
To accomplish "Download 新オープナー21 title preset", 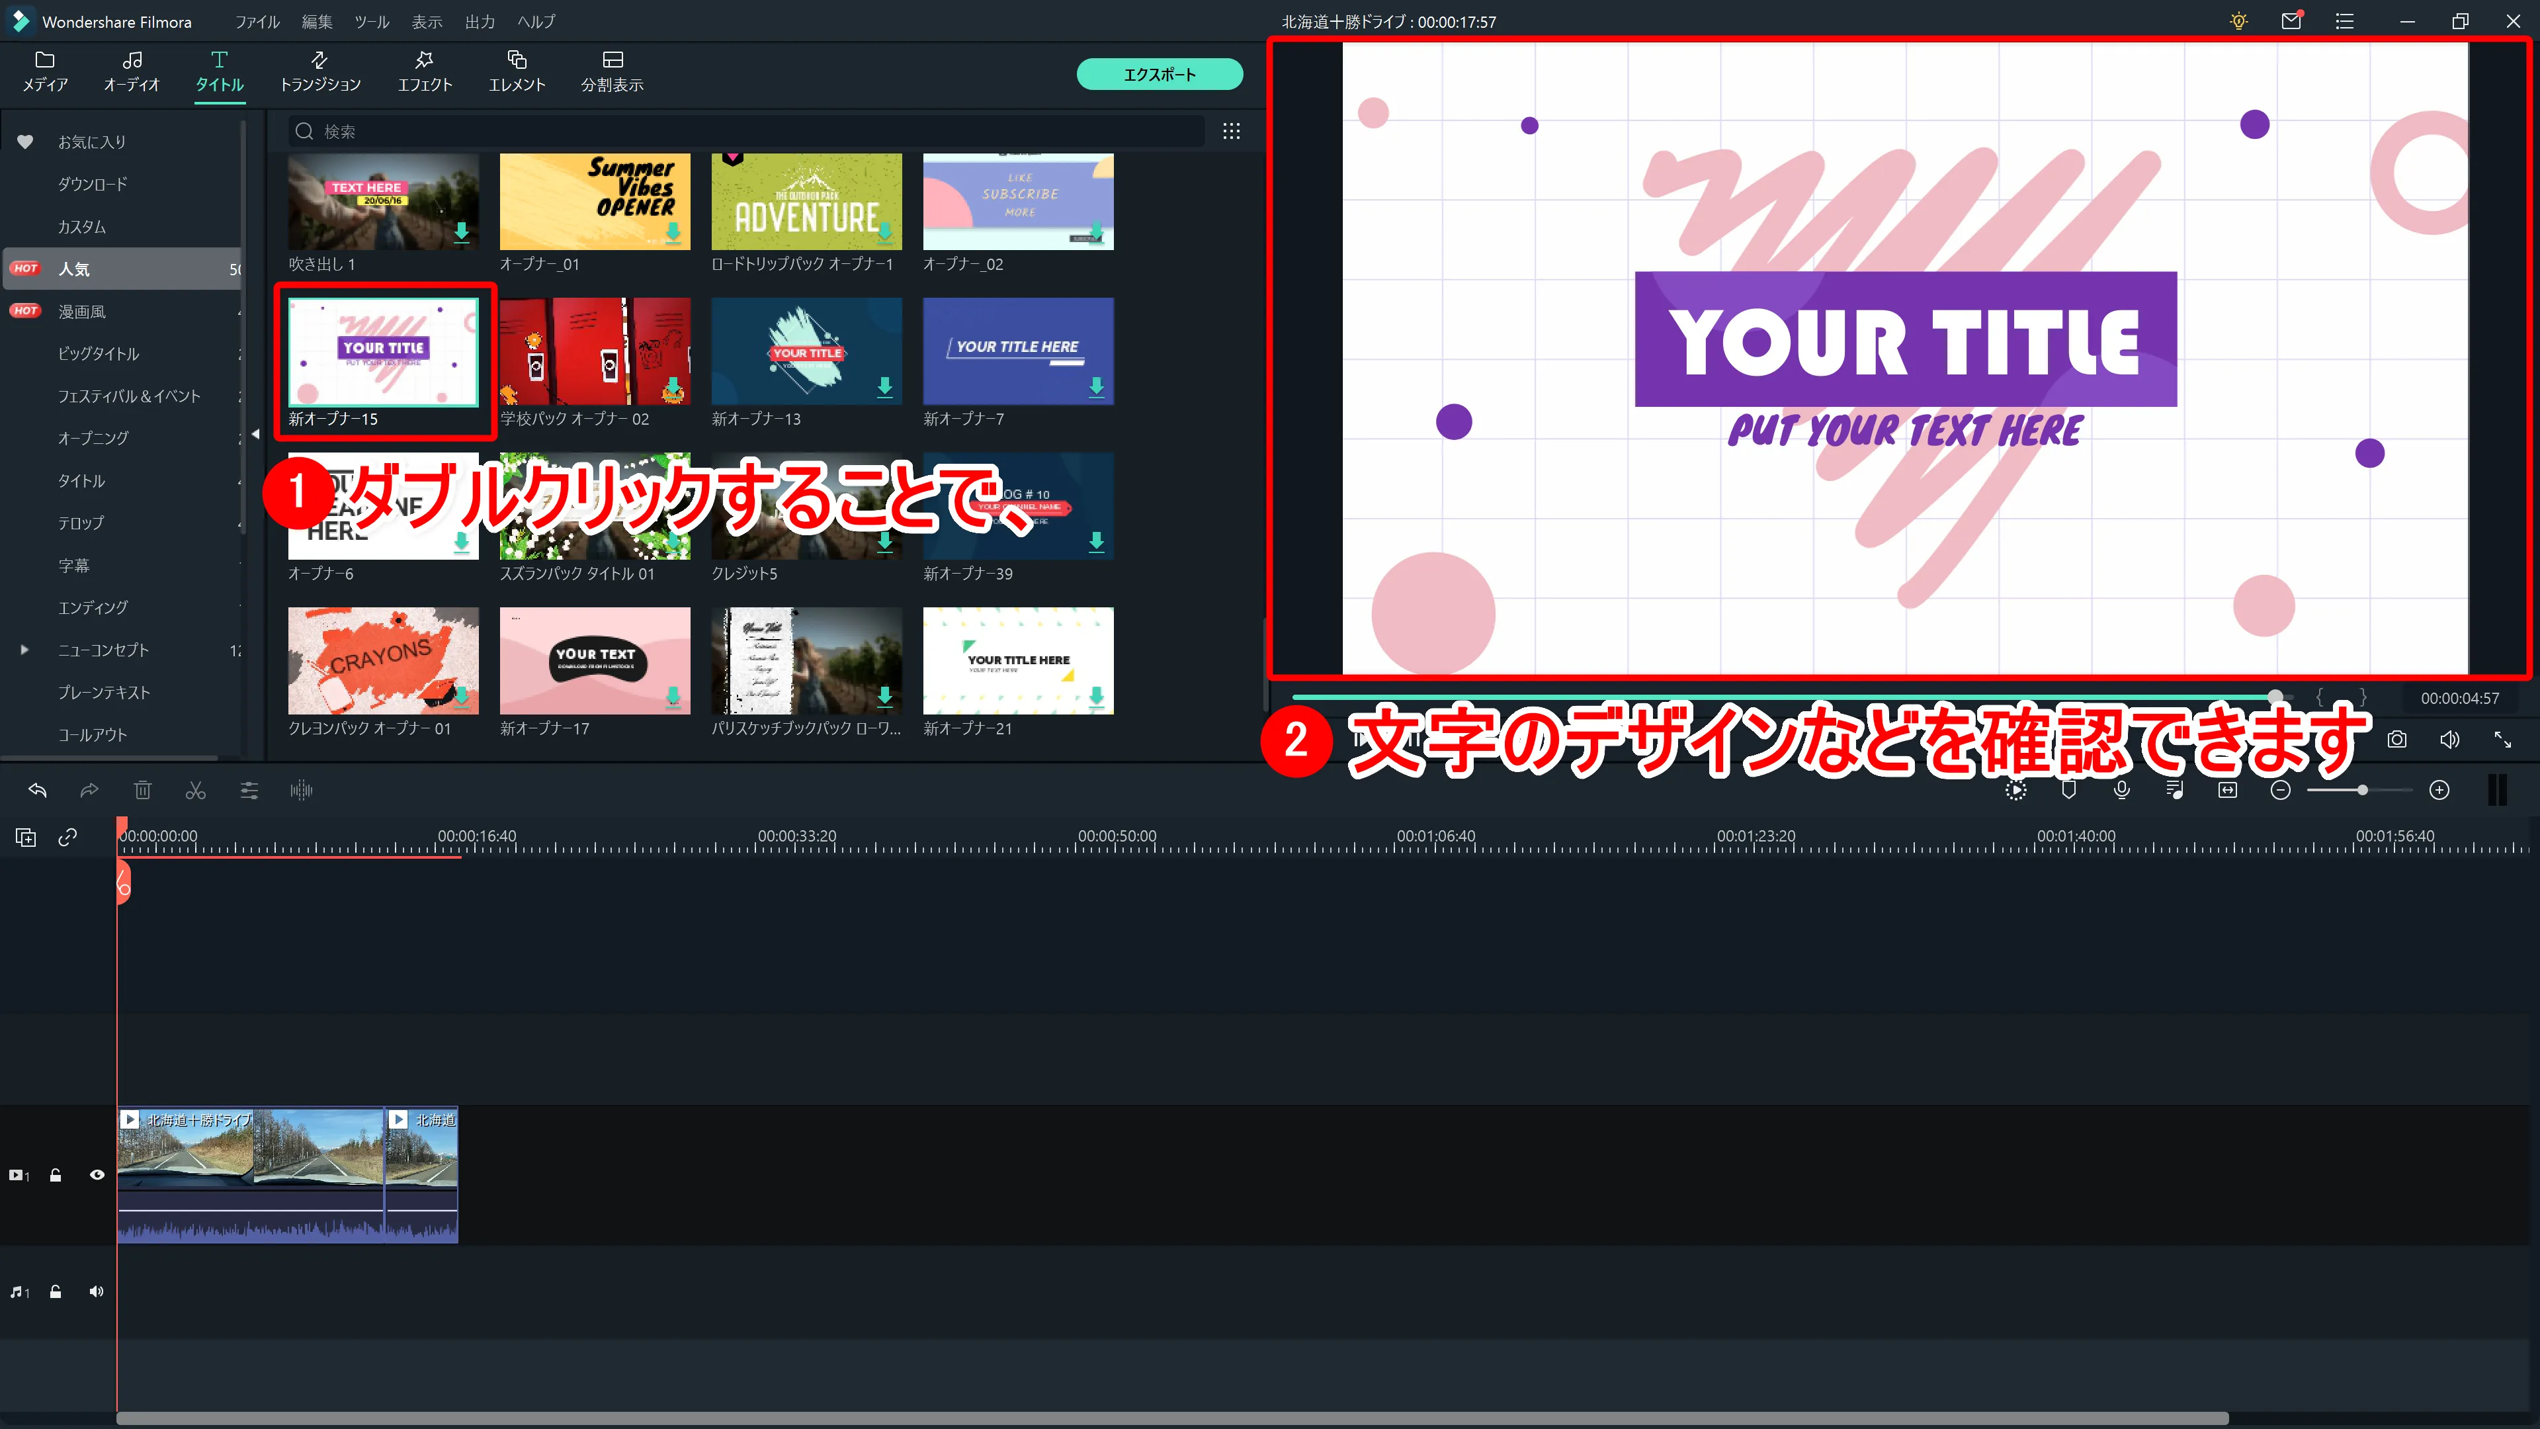I will [x=1097, y=697].
